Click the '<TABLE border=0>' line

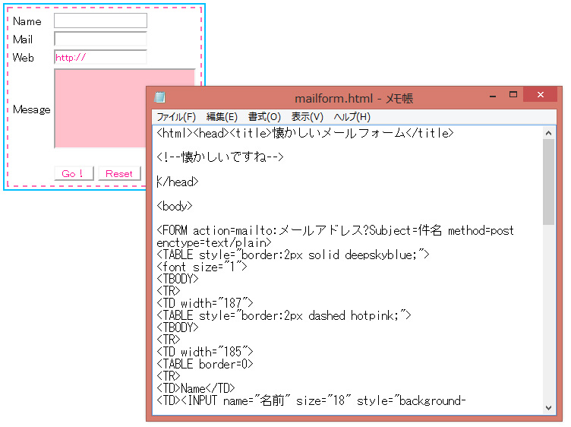(x=205, y=364)
